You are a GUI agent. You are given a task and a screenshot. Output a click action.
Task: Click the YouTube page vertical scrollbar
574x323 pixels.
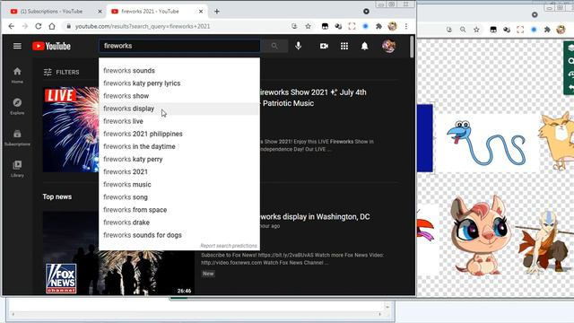click(412, 47)
